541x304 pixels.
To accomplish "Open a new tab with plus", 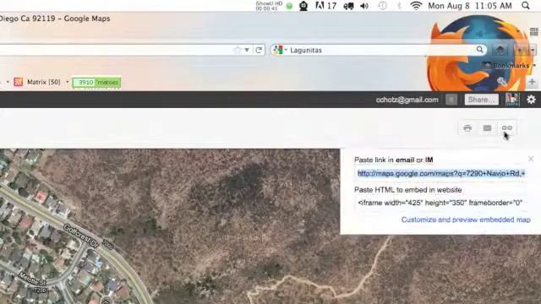I will [x=532, y=82].
